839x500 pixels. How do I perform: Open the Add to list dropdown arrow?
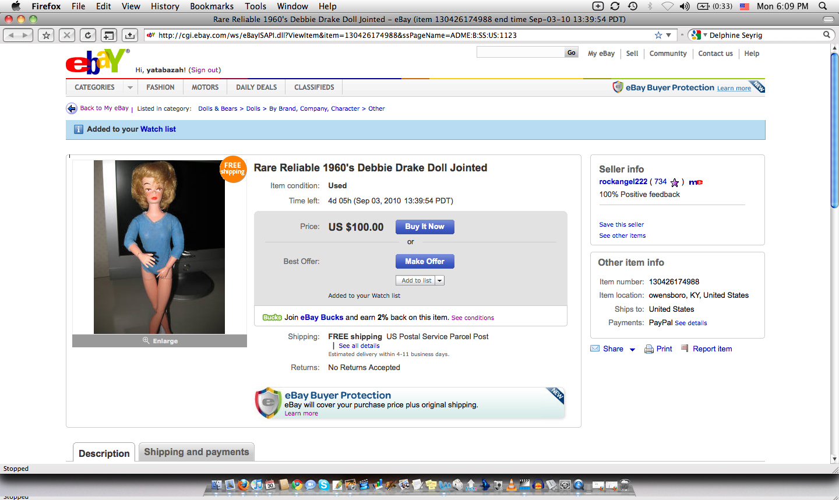click(x=440, y=280)
